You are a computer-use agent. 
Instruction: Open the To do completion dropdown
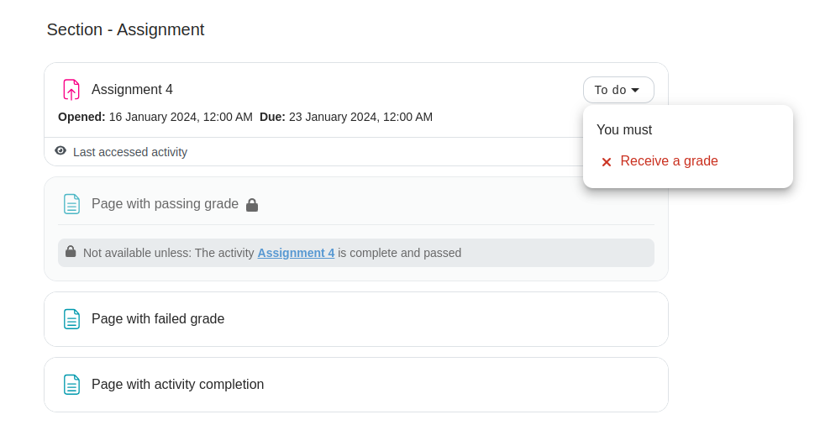click(x=618, y=90)
